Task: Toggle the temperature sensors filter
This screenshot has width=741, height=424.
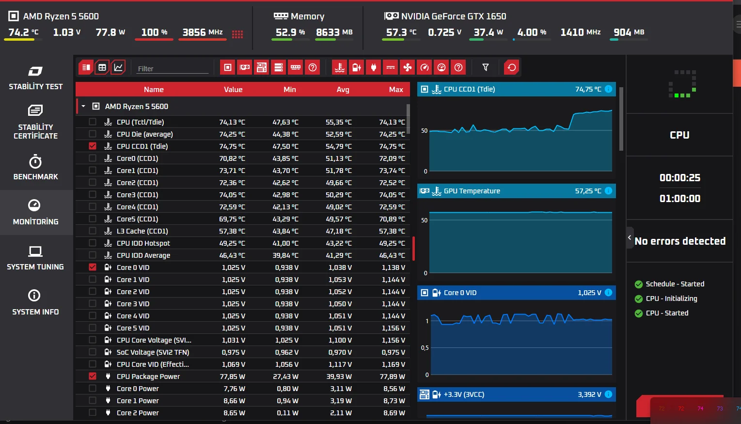Action: pyautogui.click(x=340, y=67)
